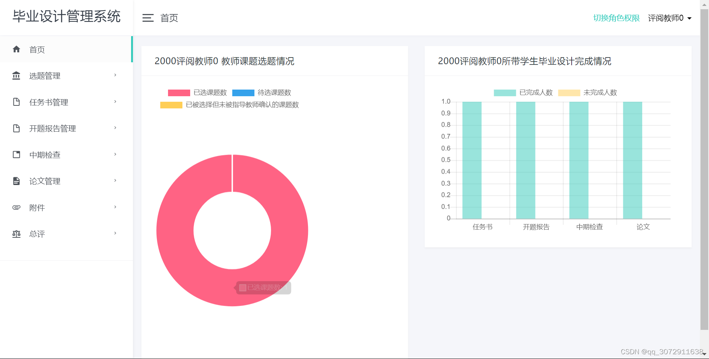This screenshot has height=359, width=709.
Task: Open the 选题管理 menu item
Action: coord(66,76)
